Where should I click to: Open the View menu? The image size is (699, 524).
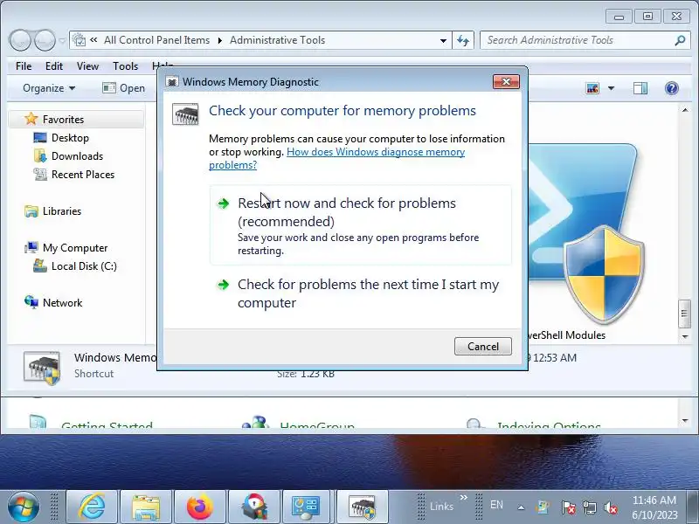87,66
